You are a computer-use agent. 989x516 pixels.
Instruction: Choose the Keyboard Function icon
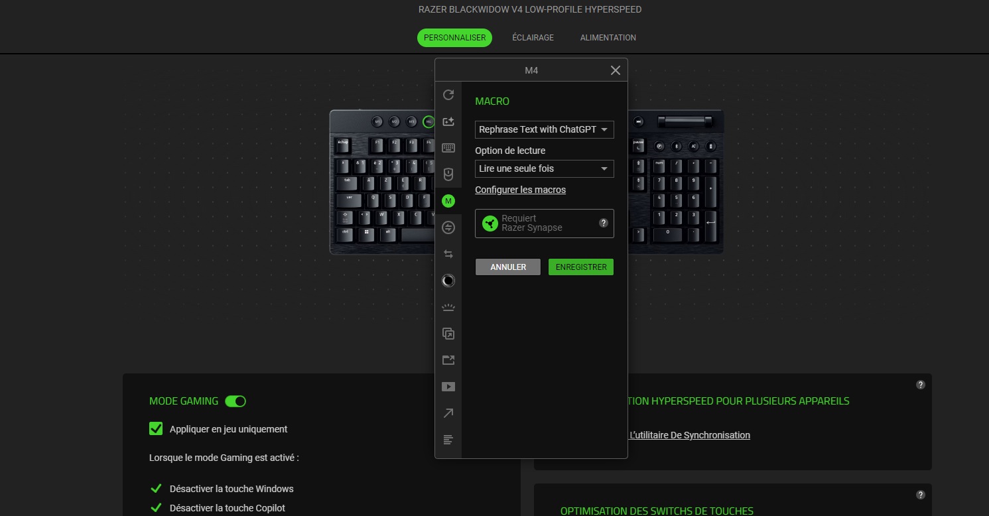pyautogui.click(x=448, y=148)
